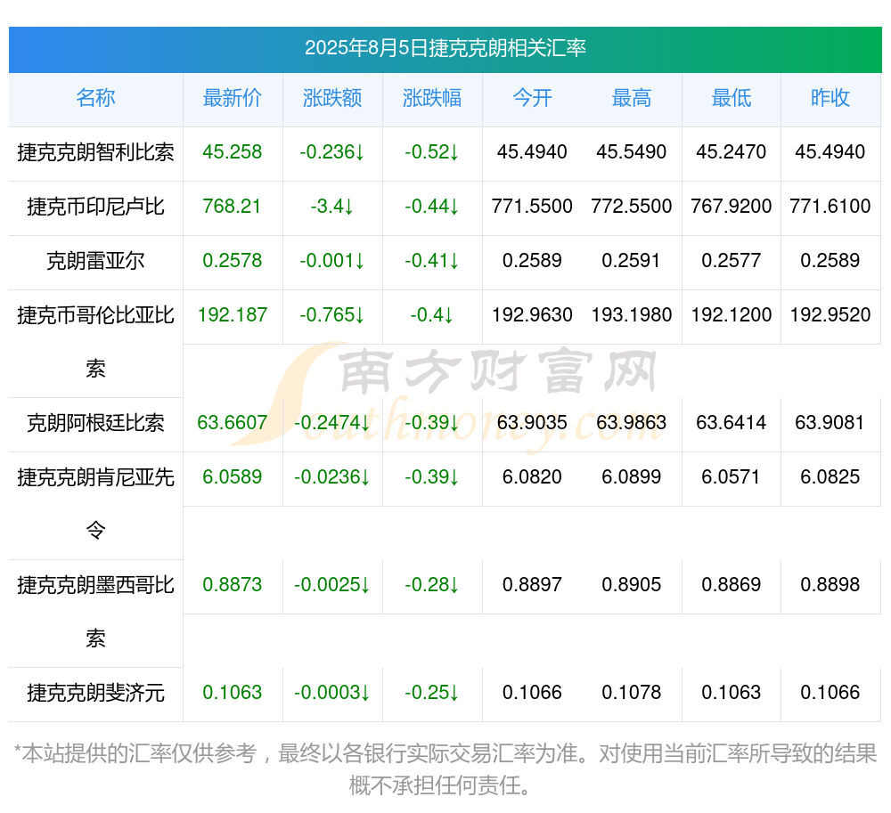Click low value 192.1200
This screenshot has height=813, width=891.
pos(732,314)
